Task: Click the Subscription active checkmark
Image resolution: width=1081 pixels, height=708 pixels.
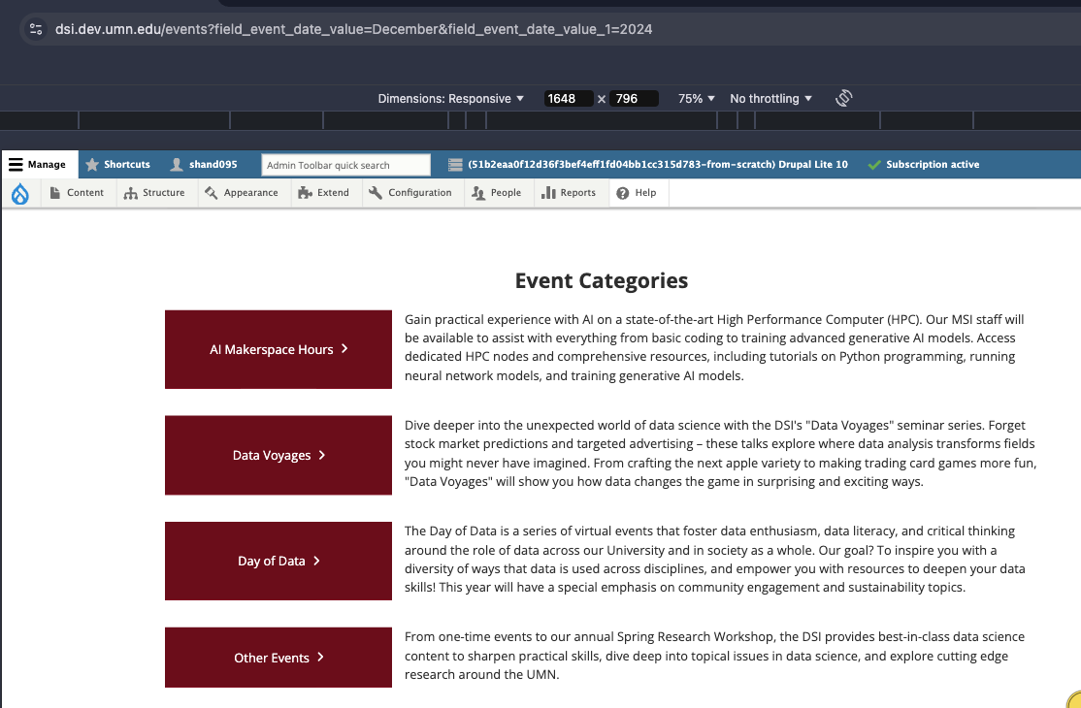Action: [x=874, y=165]
